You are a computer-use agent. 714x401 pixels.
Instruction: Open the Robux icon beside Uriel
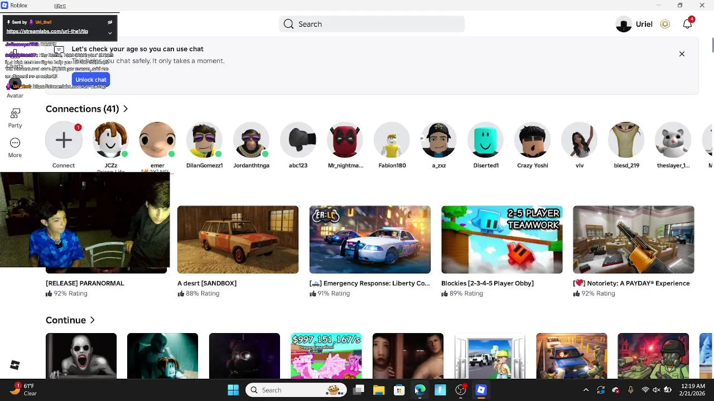tap(665, 24)
